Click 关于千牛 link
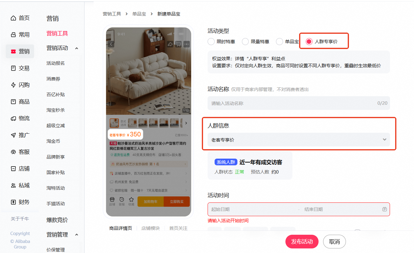414x253 pixels. pos(20,219)
